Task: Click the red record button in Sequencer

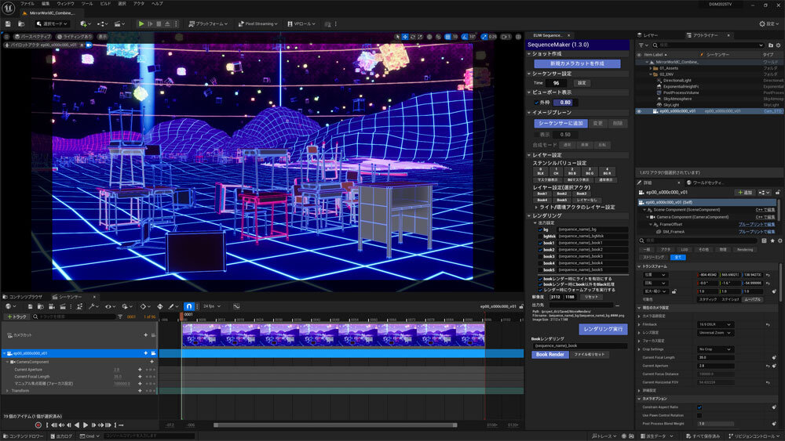Action: (x=38, y=425)
